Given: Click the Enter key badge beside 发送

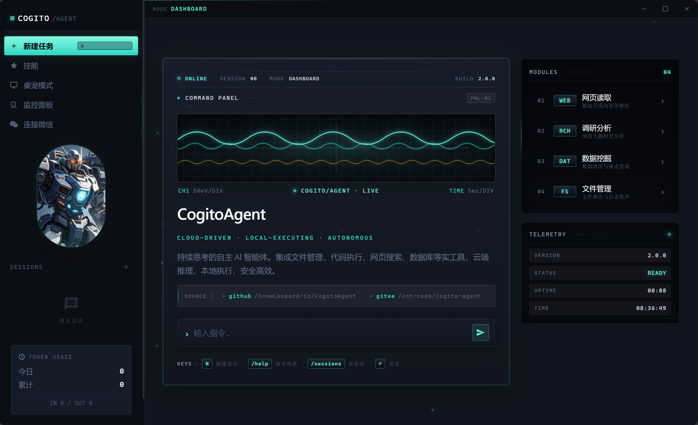Looking at the screenshot, I should 380,364.
